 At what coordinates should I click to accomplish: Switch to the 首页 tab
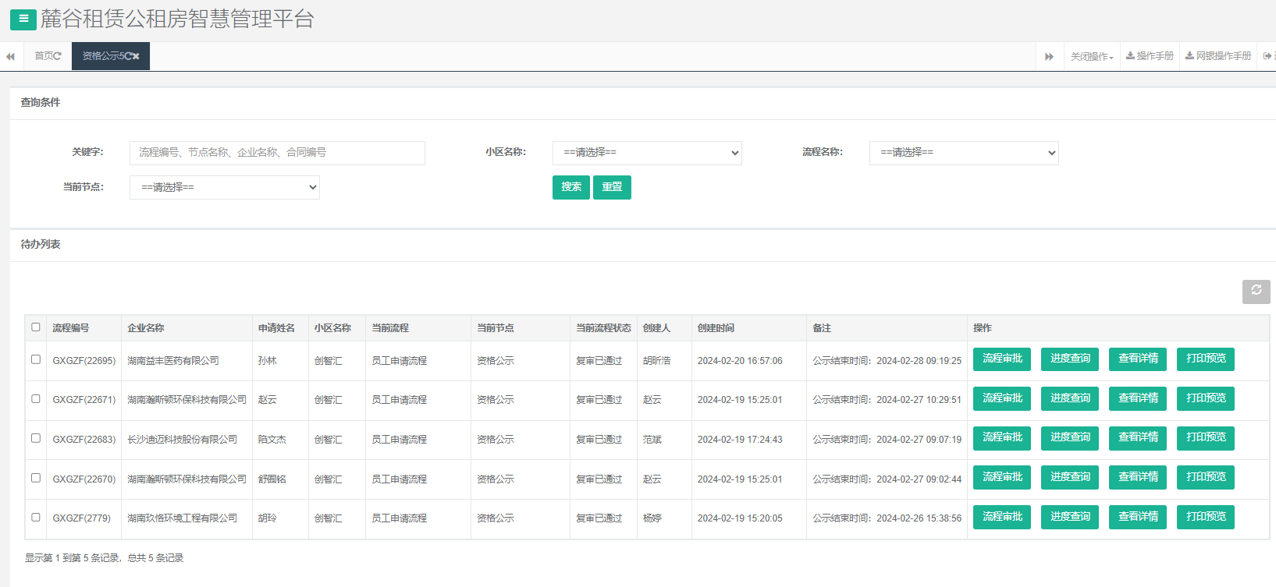pyautogui.click(x=47, y=56)
